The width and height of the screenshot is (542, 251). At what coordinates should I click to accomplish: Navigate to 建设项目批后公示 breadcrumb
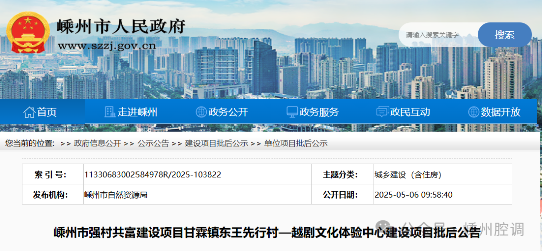(216, 143)
